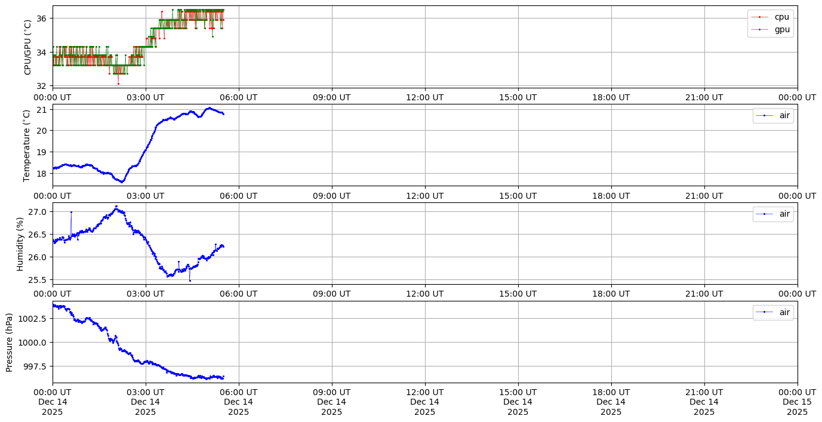Click the air legend in Pressure chart

[773, 312]
